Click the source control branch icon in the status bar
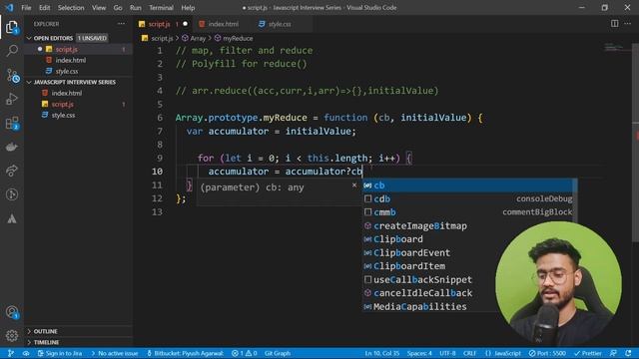The width and height of the screenshot is (639, 359). (11, 353)
